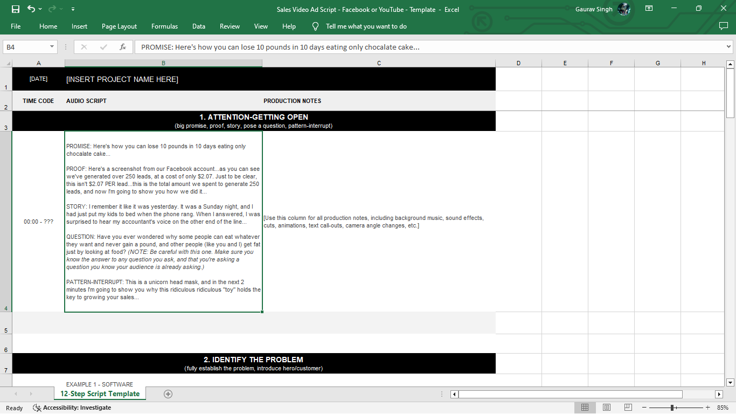Click the Cancel (X) formula bar icon
Image resolution: width=736 pixels, height=414 pixels.
(x=84, y=47)
